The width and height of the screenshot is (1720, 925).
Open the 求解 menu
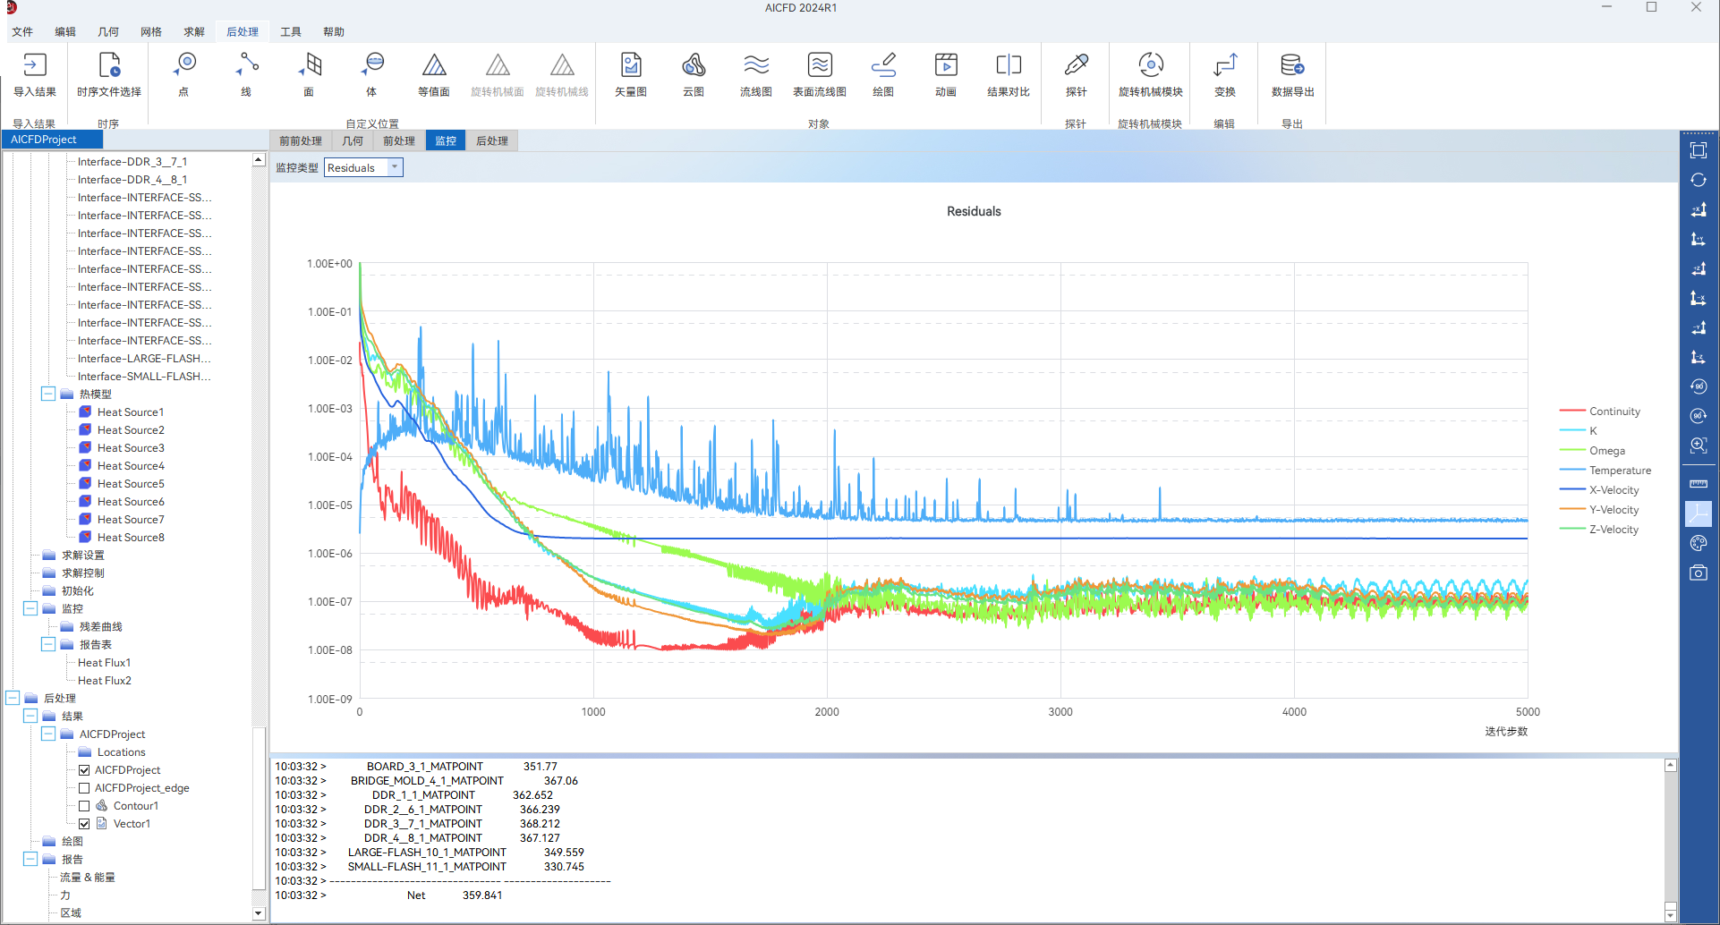click(x=194, y=31)
